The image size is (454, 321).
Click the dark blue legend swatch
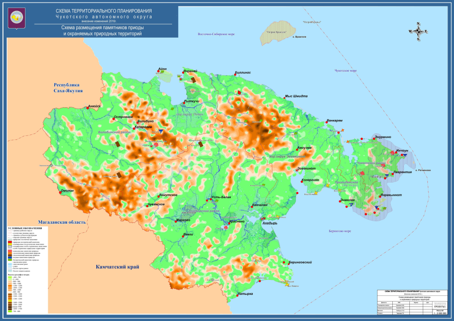(10, 258)
